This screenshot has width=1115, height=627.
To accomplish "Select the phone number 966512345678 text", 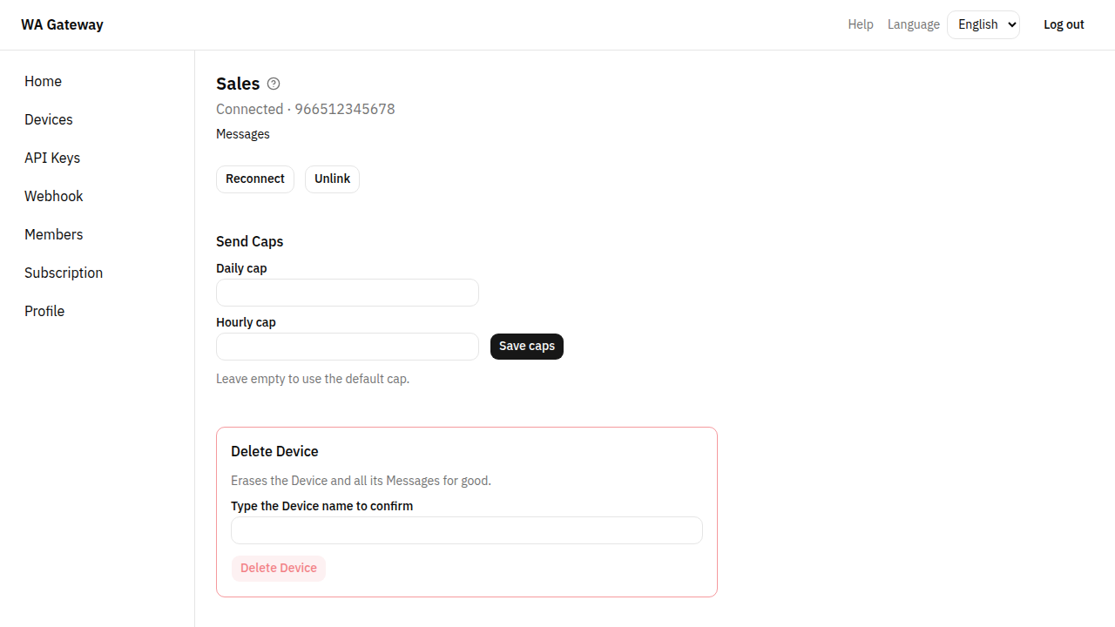I will (x=345, y=109).
